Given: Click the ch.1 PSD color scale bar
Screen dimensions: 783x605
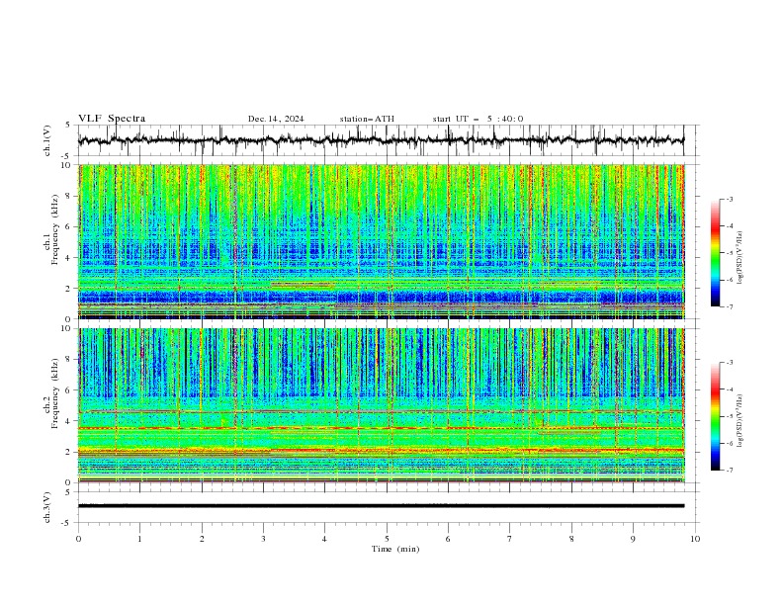Looking at the screenshot, I should [715, 253].
